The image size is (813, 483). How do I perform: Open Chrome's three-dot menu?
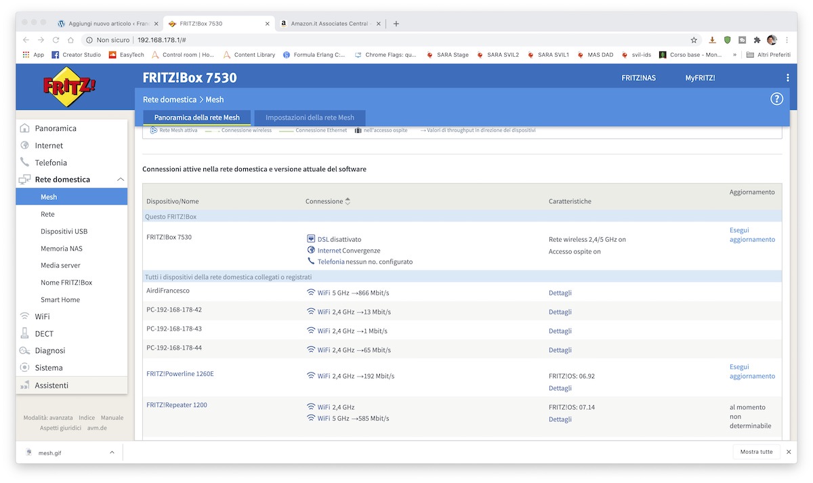787,40
